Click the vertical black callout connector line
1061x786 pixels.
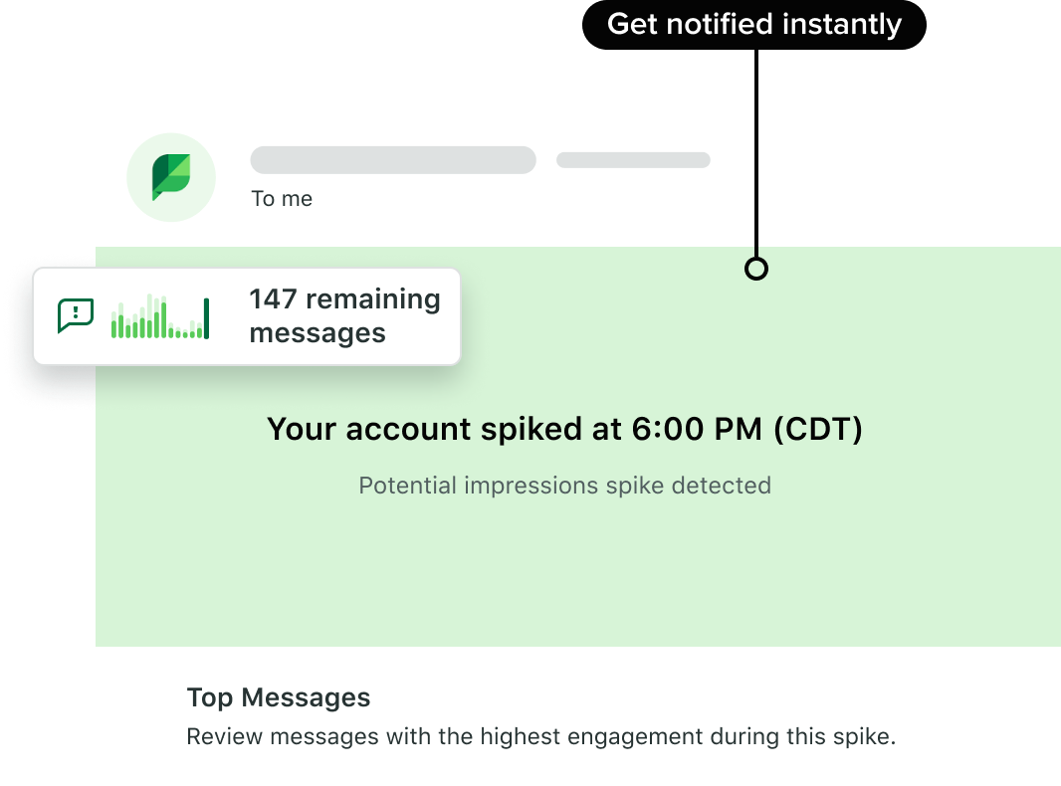click(x=755, y=153)
